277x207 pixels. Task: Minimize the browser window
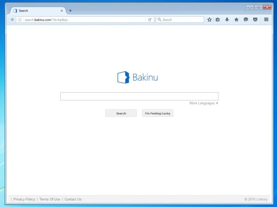tap(250, 7)
